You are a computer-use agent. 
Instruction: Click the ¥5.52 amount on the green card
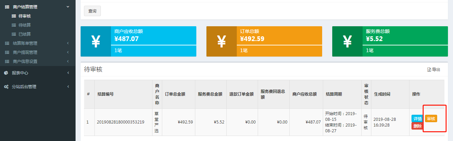[x=374, y=39]
